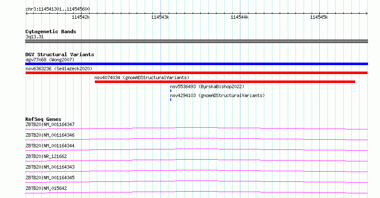Open the dgv77n68 (Wong2007) label
Viewport: 380px width, 198px height.
50,60
